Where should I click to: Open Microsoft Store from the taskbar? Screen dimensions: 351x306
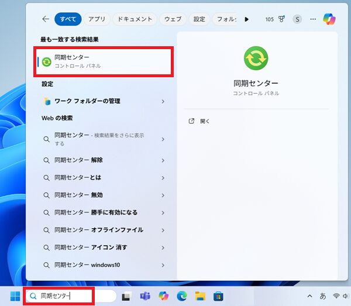pos(218,296)
